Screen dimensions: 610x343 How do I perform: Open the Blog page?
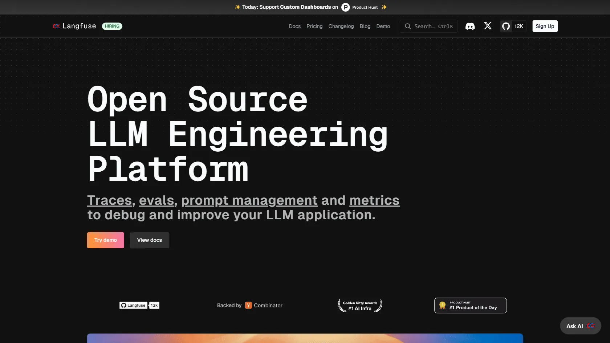pyautogui.click(x=365, y=26)
